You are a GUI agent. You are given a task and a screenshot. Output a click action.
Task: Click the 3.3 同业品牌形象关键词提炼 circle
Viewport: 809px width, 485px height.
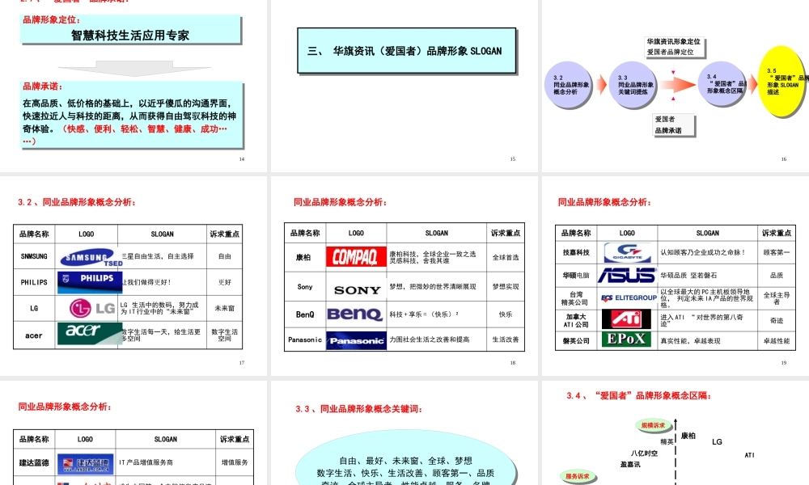pyautogui.click(x=633, y=85)
